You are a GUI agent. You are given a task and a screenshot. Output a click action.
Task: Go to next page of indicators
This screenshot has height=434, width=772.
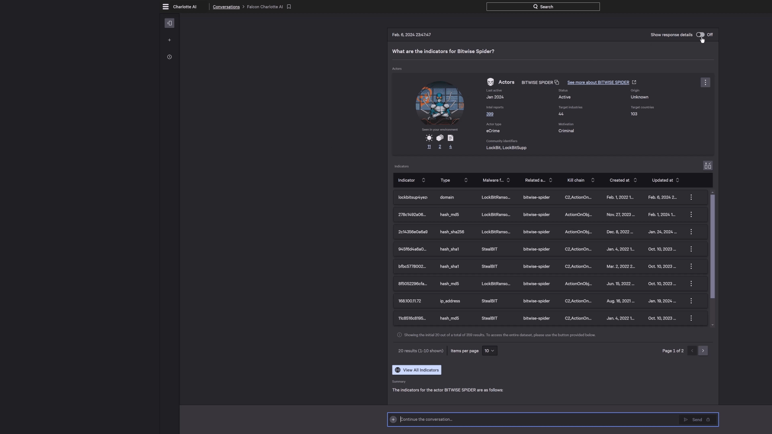(703, 351)
